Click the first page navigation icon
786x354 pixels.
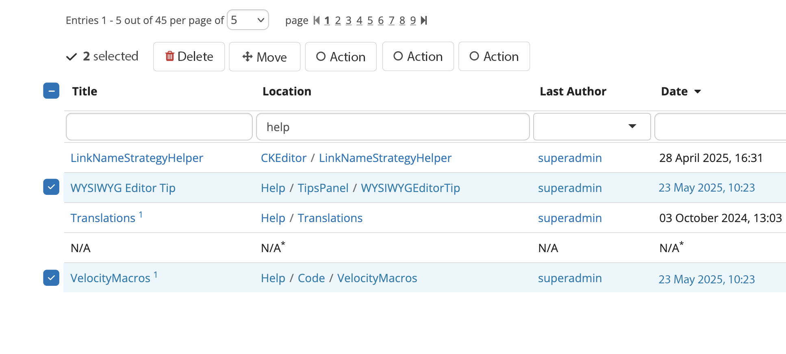coord(317,20)
